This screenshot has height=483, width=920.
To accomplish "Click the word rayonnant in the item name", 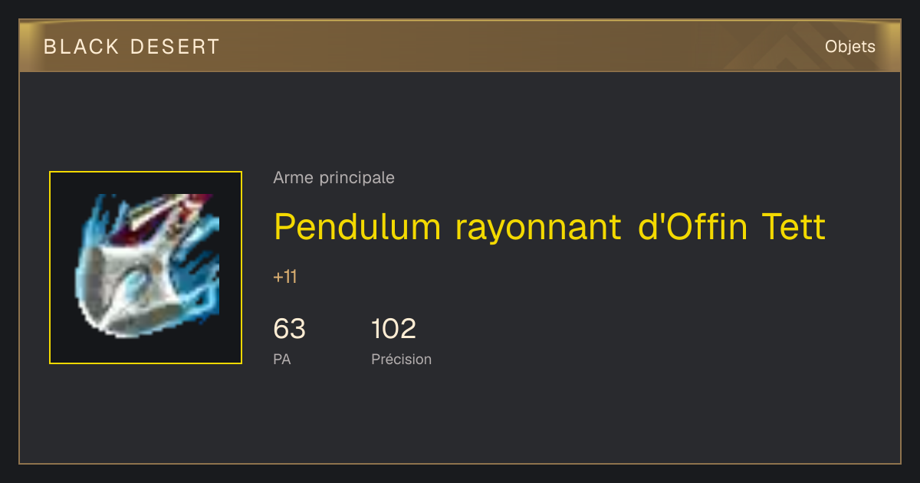I will pos(537,228).
